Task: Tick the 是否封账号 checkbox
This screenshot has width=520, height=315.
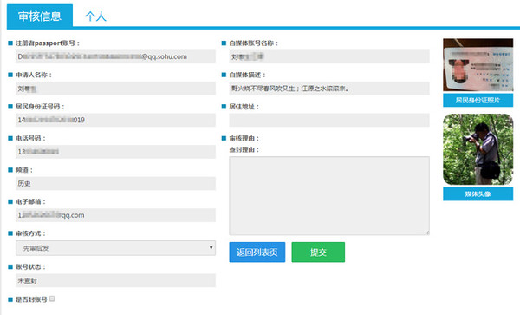Action: pyautogui.click(x=52, y=299)
